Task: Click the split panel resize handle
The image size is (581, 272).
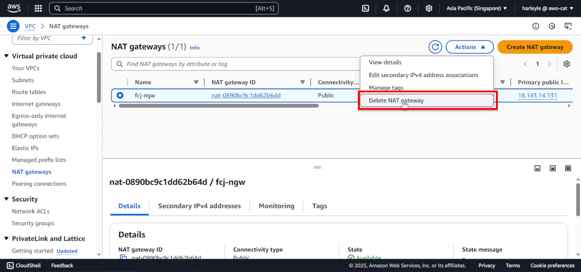Action: (x=317, y=167)
